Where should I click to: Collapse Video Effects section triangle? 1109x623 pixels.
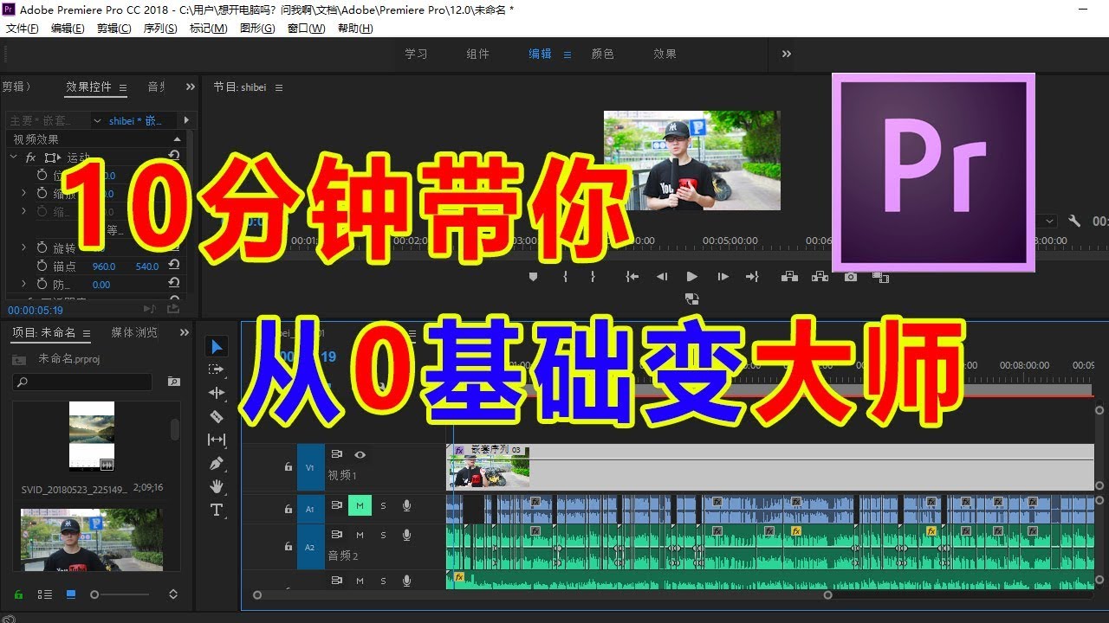coord(177,139)
